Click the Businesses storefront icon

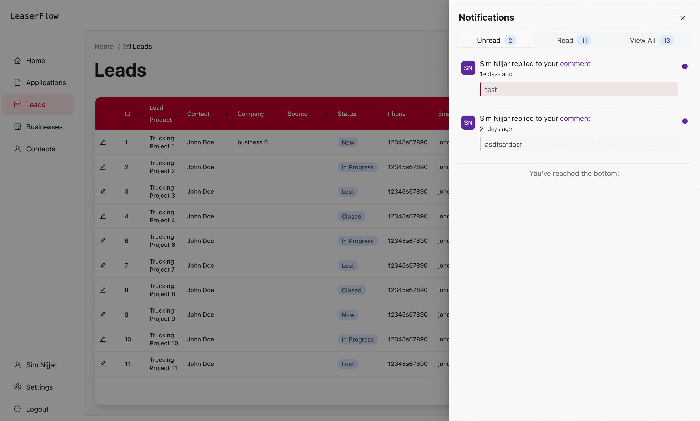[x=18, y=127]
